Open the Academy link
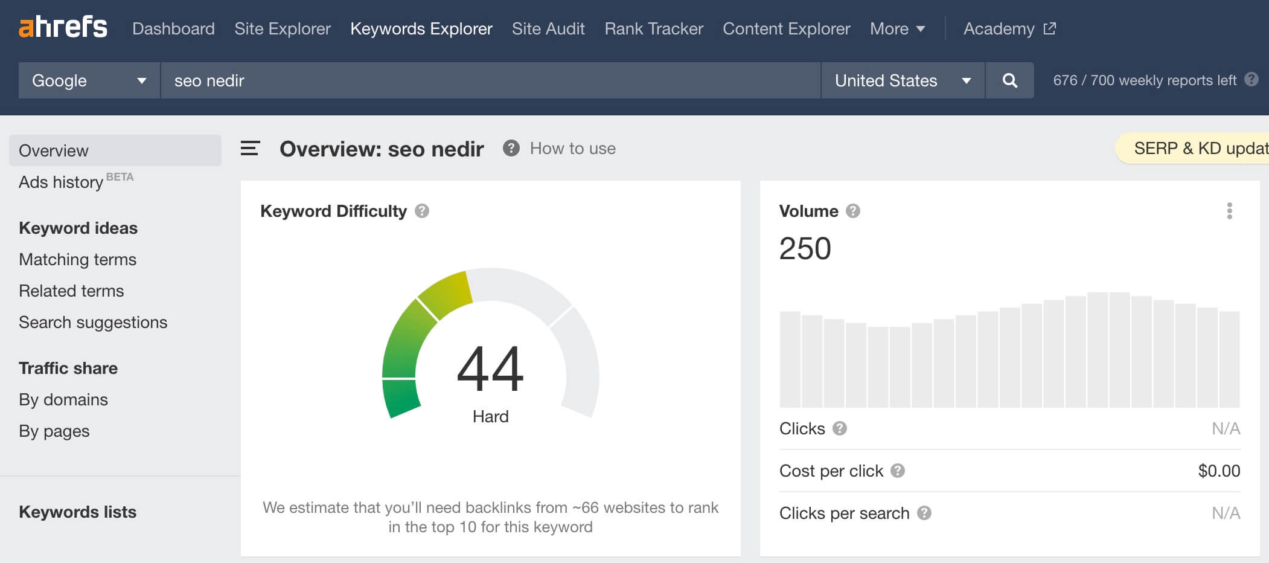1269x563 pixels. (x=999, y=28)
